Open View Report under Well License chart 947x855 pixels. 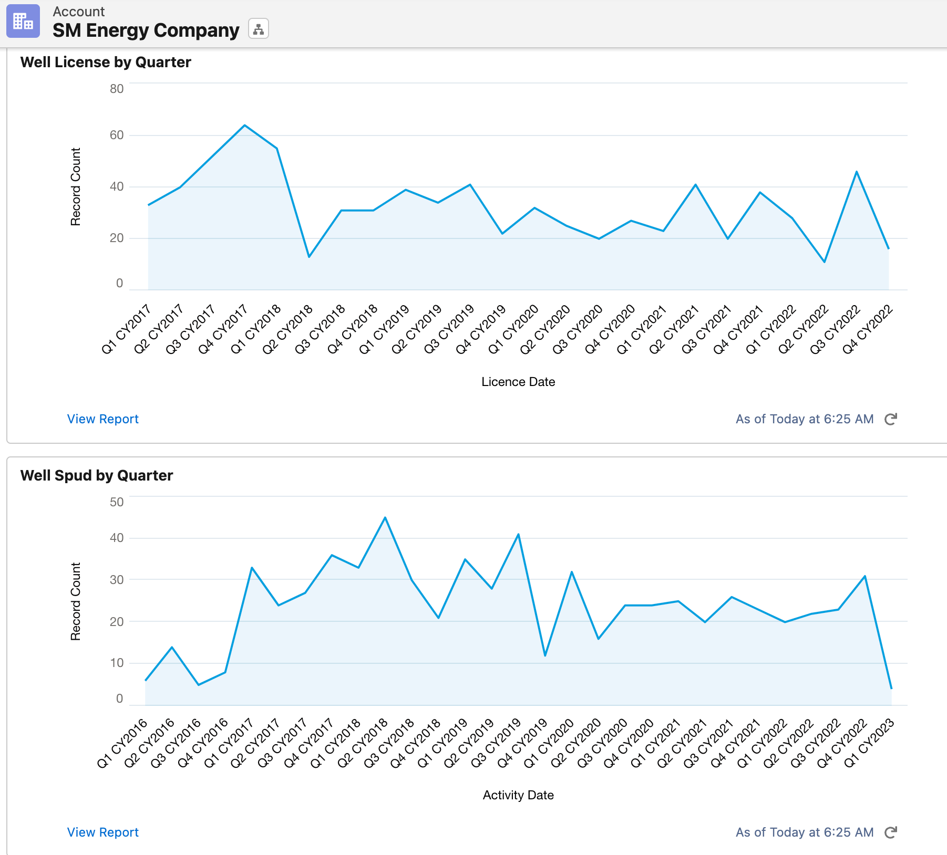point(102,419)
